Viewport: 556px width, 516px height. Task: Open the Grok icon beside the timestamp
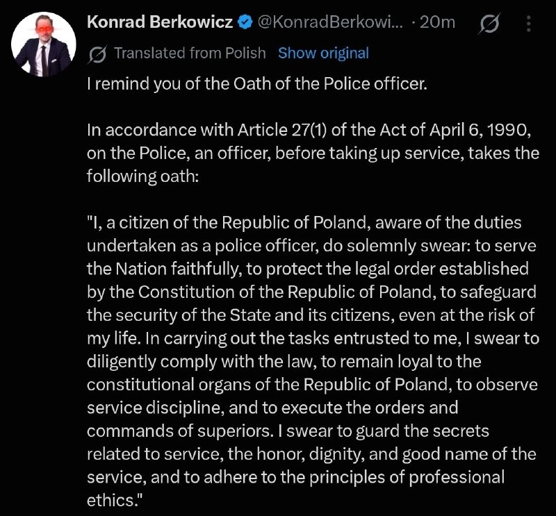pos(490,23)
